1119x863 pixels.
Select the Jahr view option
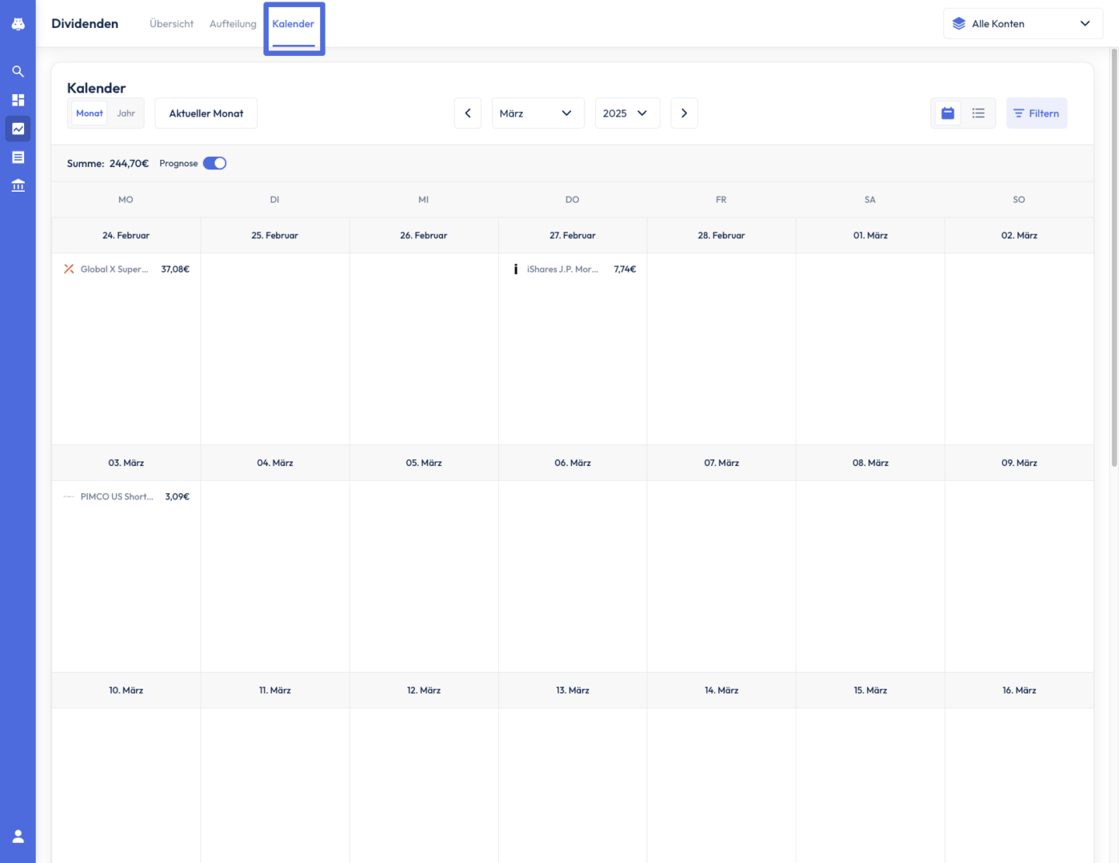click(126, 113)
